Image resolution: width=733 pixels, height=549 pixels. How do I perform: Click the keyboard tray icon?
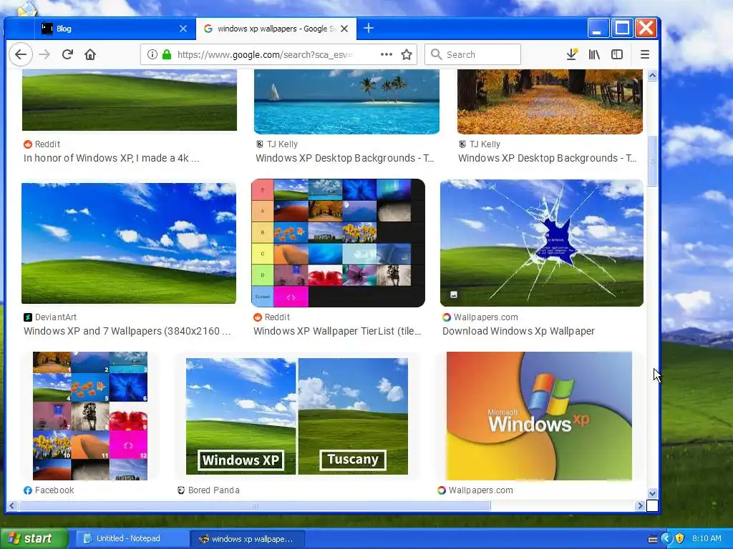pyautogui.click(x=653, y=539)
